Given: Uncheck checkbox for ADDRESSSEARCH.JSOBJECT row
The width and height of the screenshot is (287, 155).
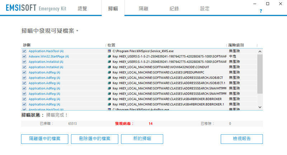Looking at the screenshot, I should point(24,78).
